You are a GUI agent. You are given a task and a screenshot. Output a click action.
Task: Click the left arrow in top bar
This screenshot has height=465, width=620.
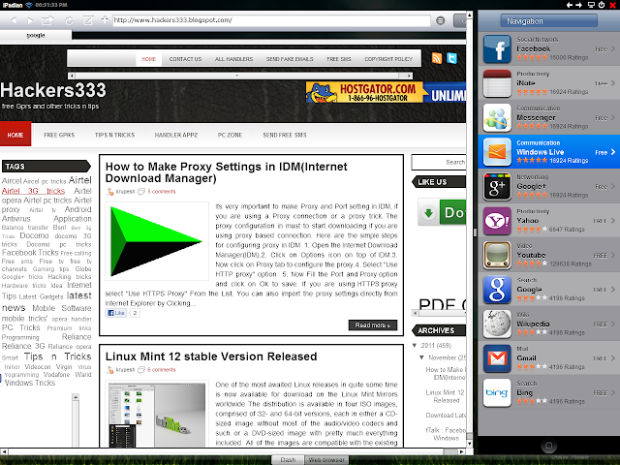570,5
